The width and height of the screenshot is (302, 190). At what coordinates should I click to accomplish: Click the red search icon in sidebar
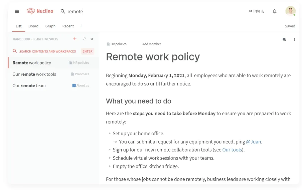(15, 51)
